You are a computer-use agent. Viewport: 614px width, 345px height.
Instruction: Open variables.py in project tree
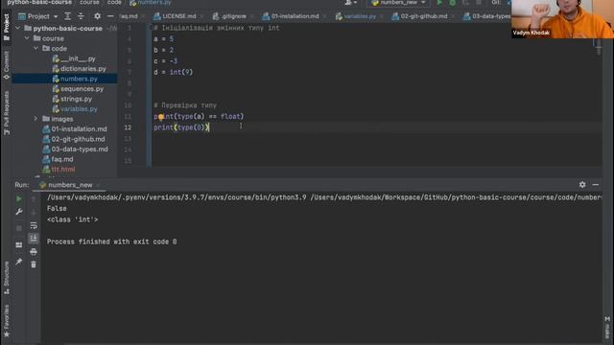[75, 108]
